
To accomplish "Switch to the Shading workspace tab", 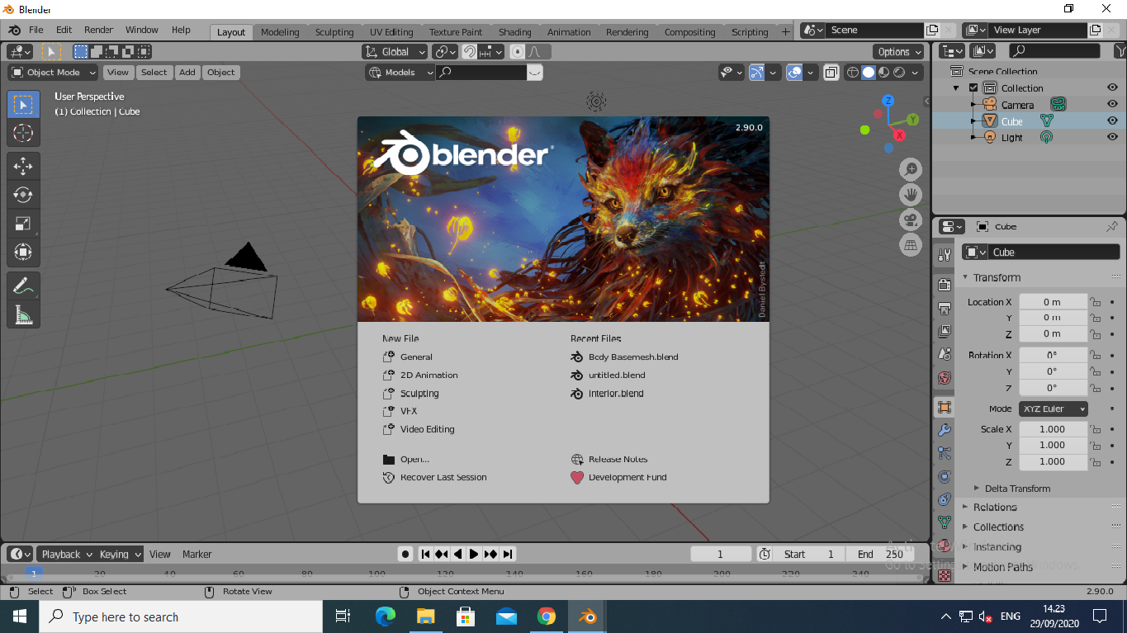I will (x=515, y=32).
